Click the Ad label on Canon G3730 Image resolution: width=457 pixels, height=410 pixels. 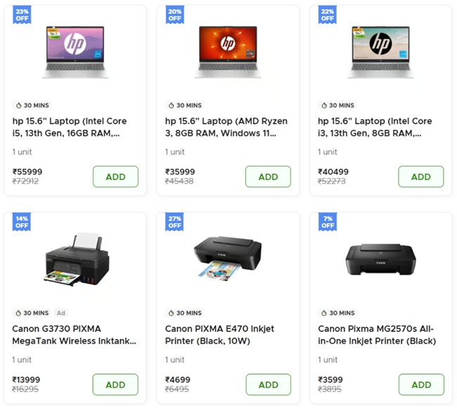point(61,313)
